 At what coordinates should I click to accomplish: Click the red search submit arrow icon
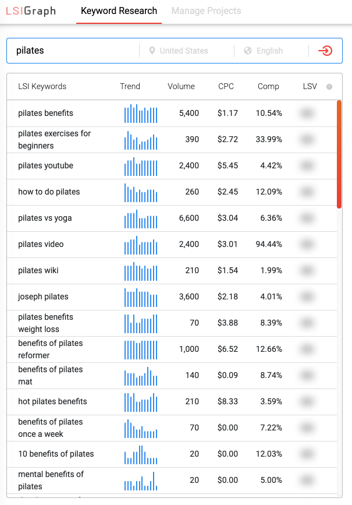[x=325, y=51]
